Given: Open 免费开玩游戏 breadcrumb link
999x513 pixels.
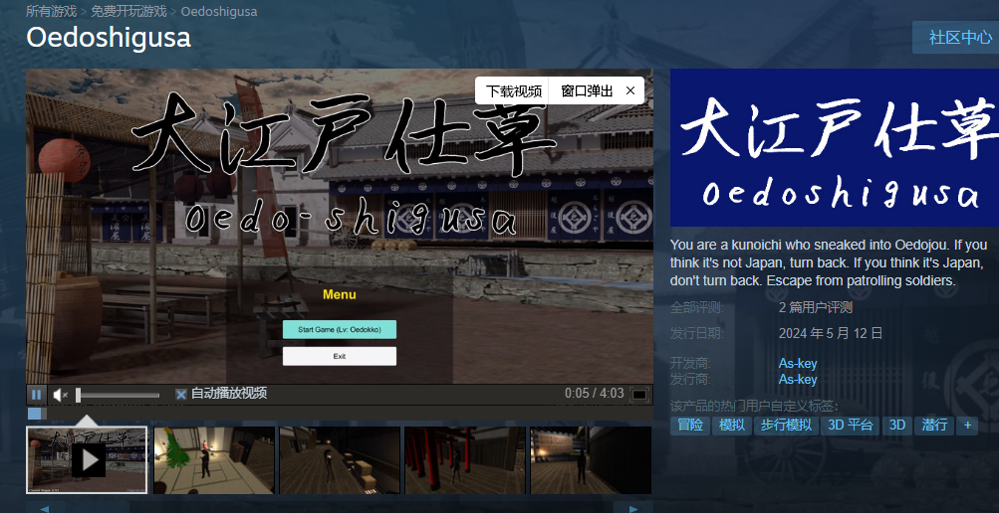Looking at the screenshot, I should 128,12.
